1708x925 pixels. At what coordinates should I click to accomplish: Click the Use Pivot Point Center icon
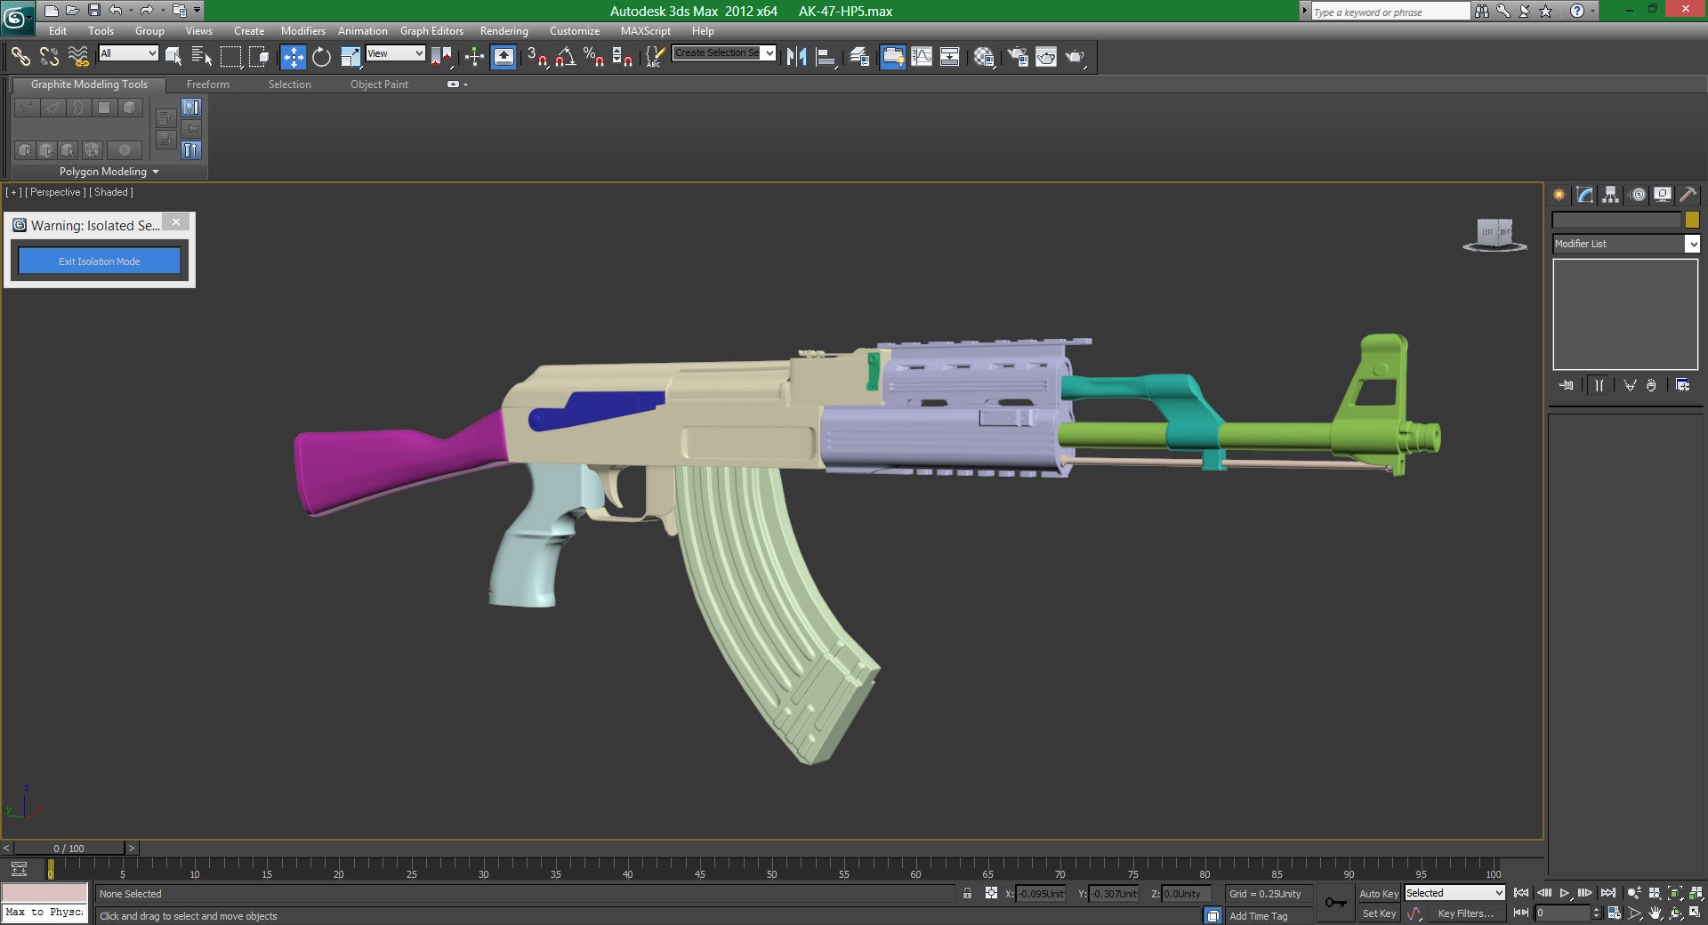[441, 57]
